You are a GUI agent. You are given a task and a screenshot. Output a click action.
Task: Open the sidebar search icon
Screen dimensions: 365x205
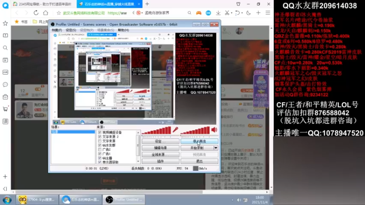coord(5,48)
